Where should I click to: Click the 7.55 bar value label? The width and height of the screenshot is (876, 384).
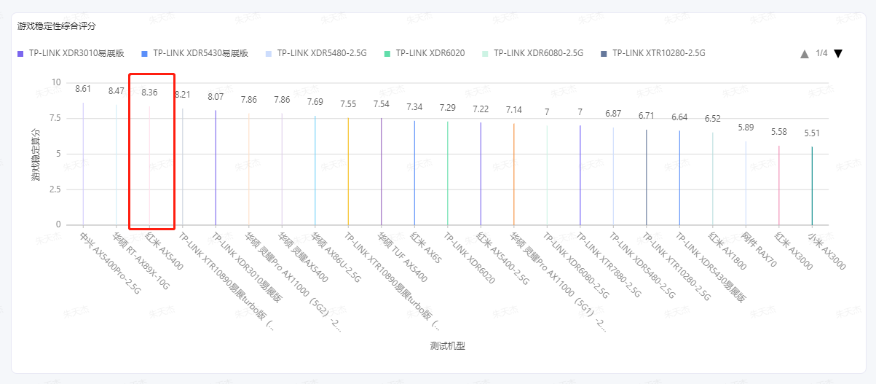(348, 104)
